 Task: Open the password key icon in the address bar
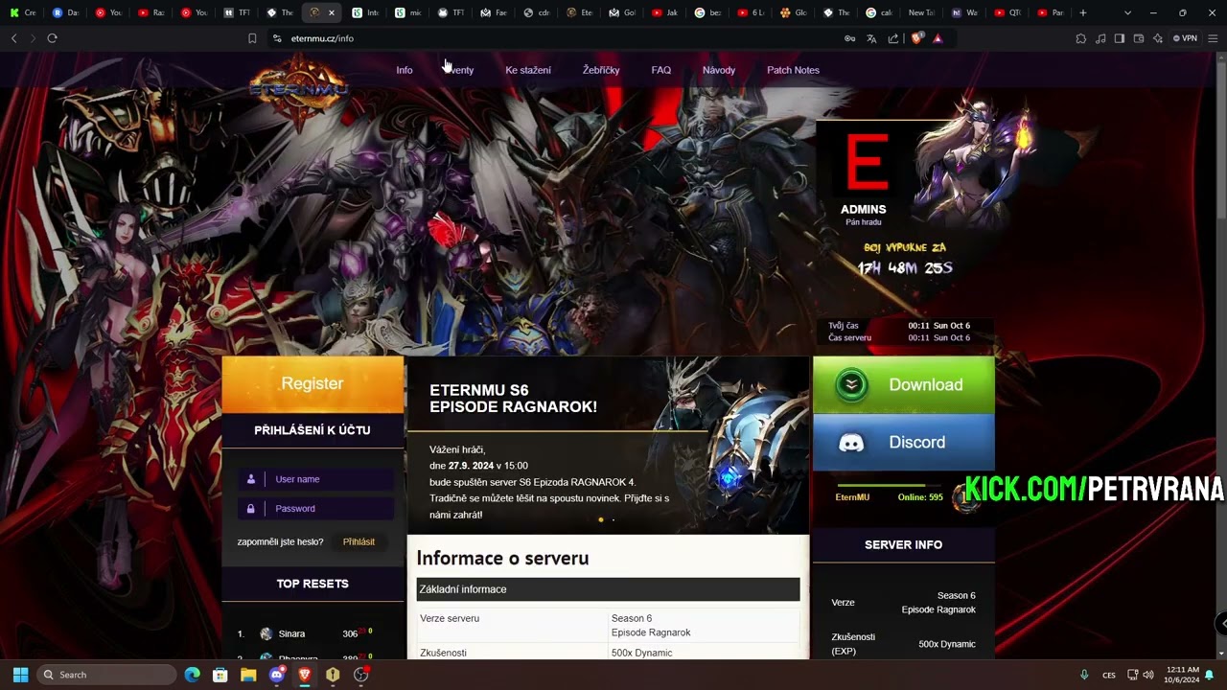pos(849,38)
